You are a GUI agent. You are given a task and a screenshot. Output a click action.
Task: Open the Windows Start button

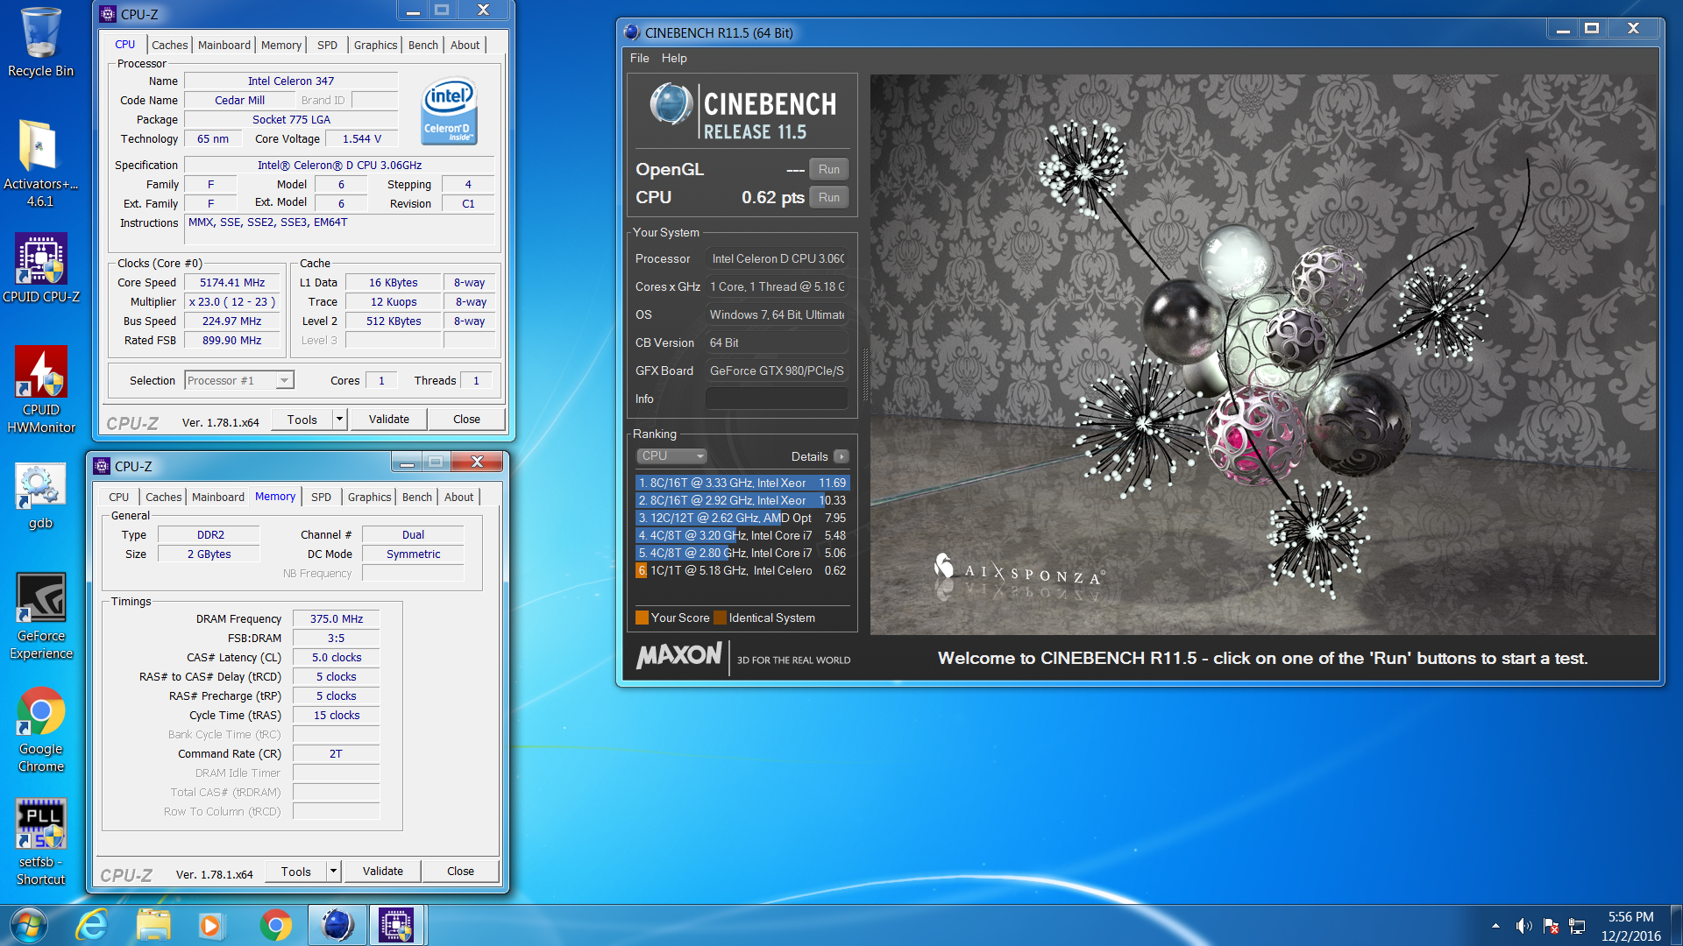point(29,925)
